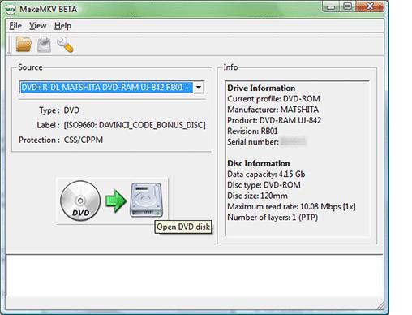The width and height of the screenshot is (412, 315).
Task: Open preferences with the wrench icon
Action: click(65, 45)
